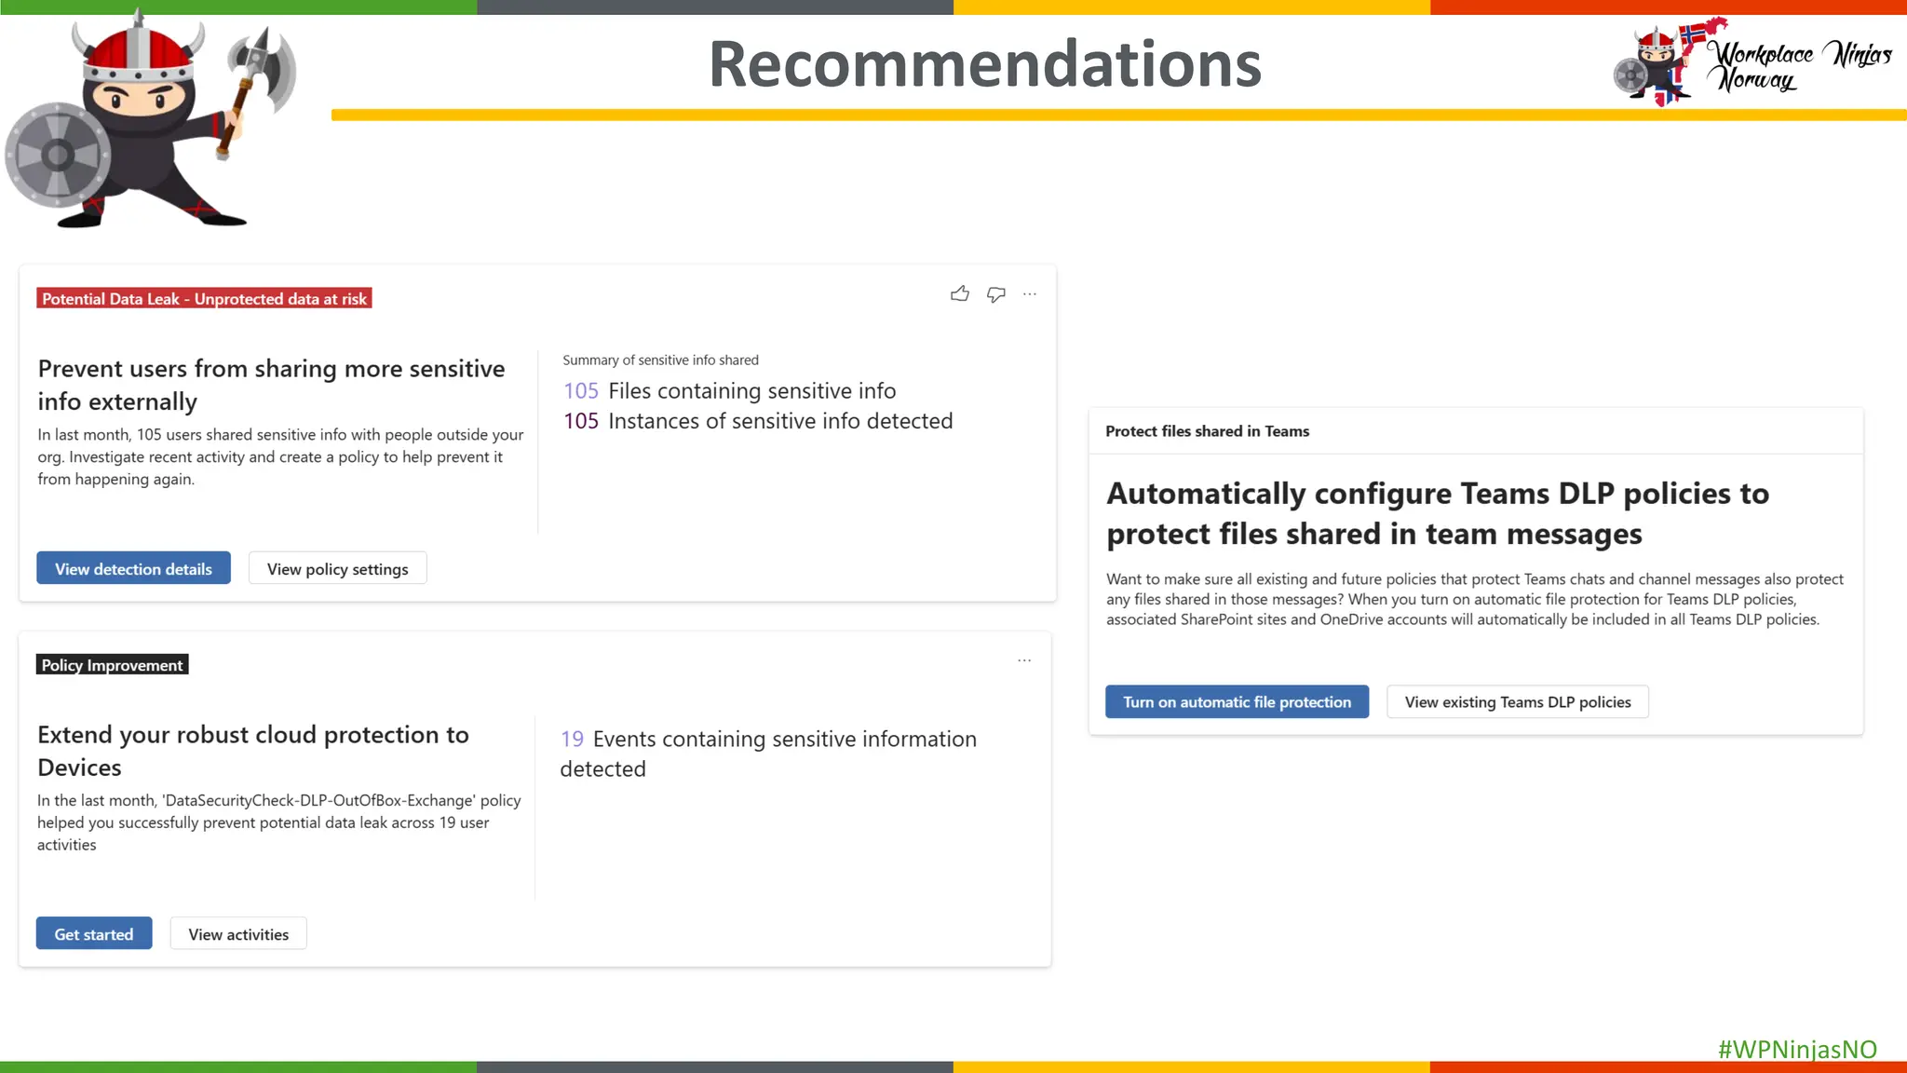Click the black Policy Improvement tag

coord(112,664)
